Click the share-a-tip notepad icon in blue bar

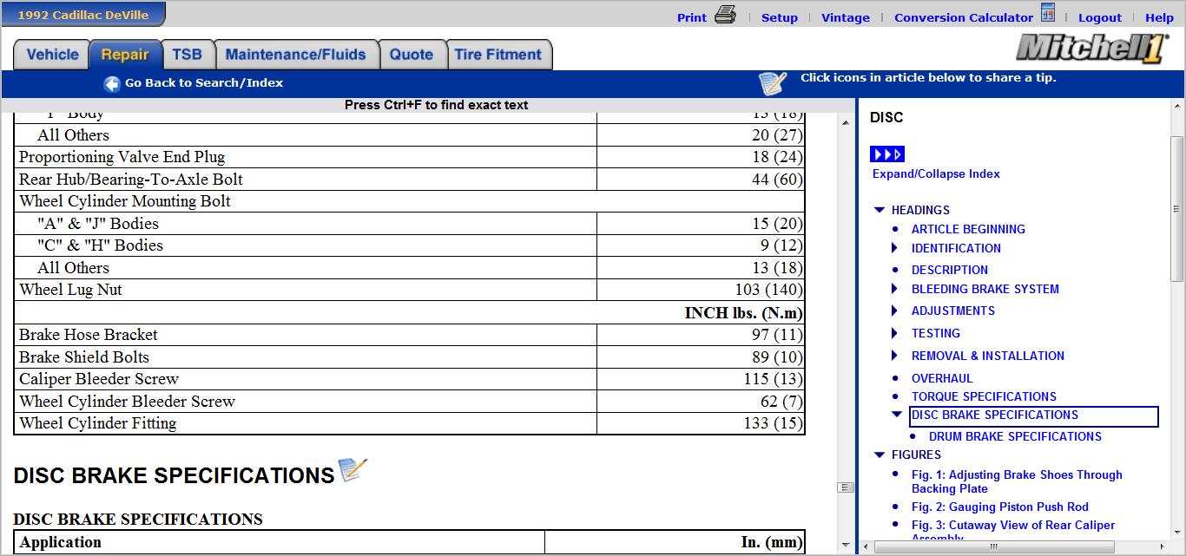point(773,83)
